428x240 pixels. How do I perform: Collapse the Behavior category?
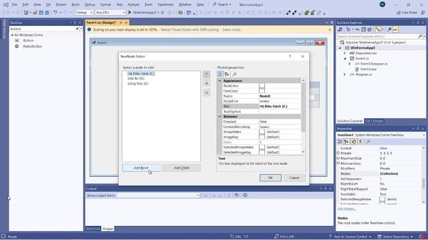[x=220, y=117]
